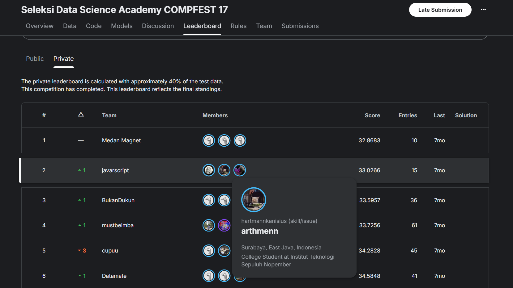Viewport: 513px width, 288px height.
Task: Click the first member avatar of mustbeimba
Action: click(x=209, y=225)
